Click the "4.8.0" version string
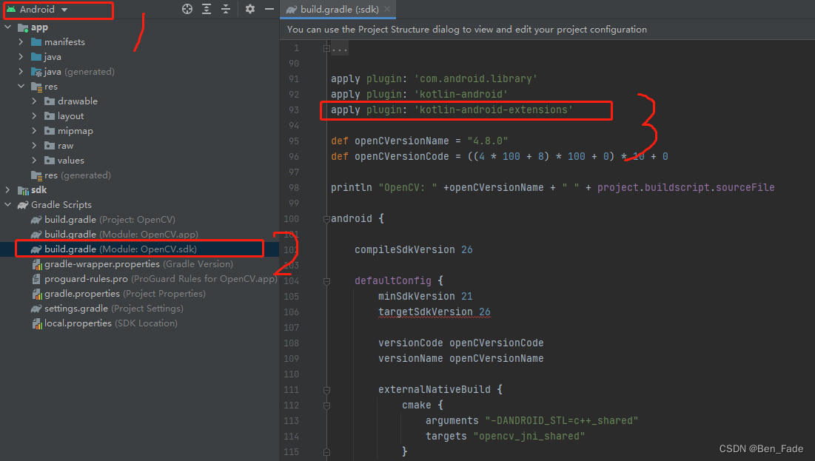 tap(488, 141)
